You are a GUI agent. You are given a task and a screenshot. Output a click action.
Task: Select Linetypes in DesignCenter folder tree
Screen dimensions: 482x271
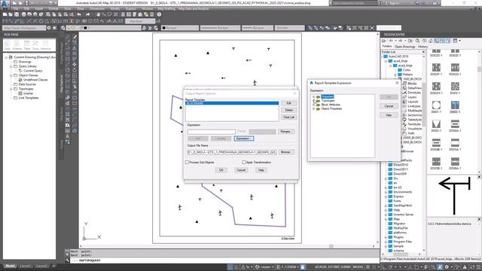click(413, 106)
